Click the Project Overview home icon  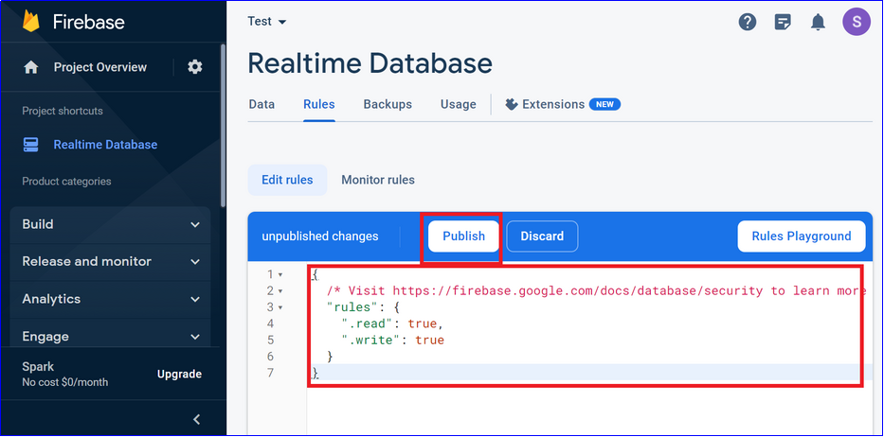point(31,67)
